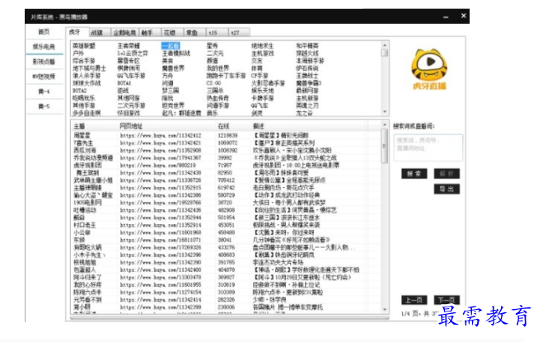Select the 美食 category

click(x=167, y=61)
